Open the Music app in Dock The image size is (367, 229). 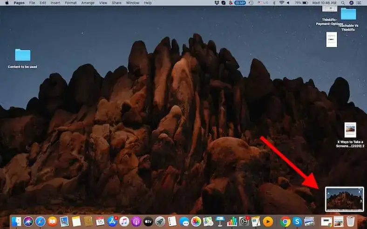[124, 221]
